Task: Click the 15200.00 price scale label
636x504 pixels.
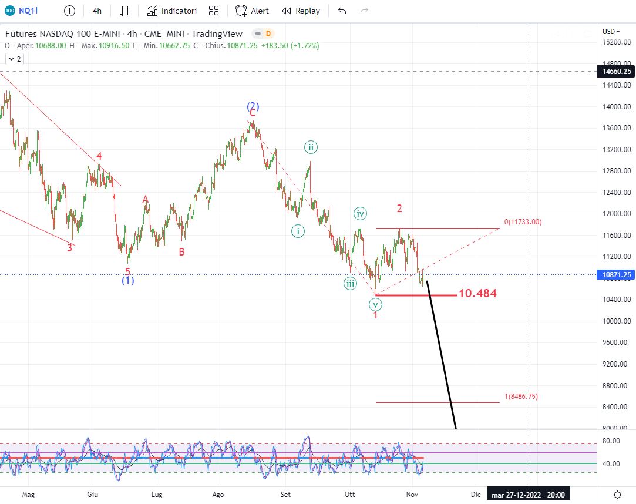Action: pyautogui.click(x=617, y=42)
